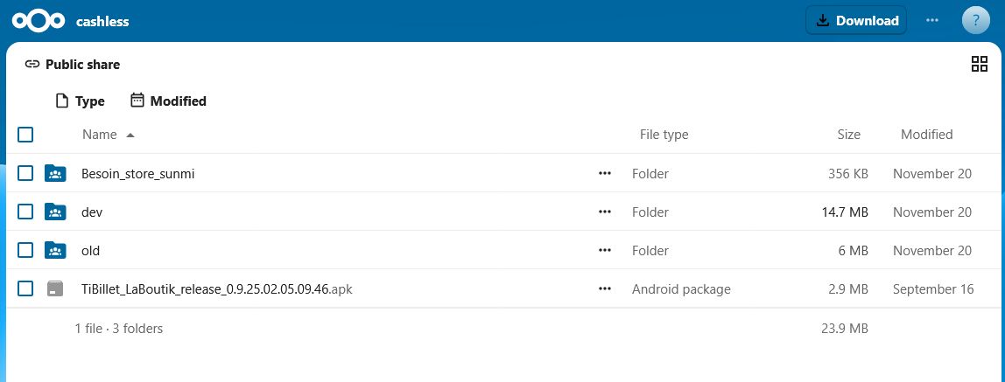Open the header three-dots more menu
The height and width of the screenshot is (382, 1005).
point(931,21)
